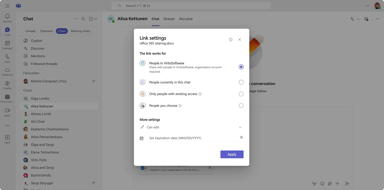
Task: Expand the chevron next to the compose icon
Action: (95, 19)
